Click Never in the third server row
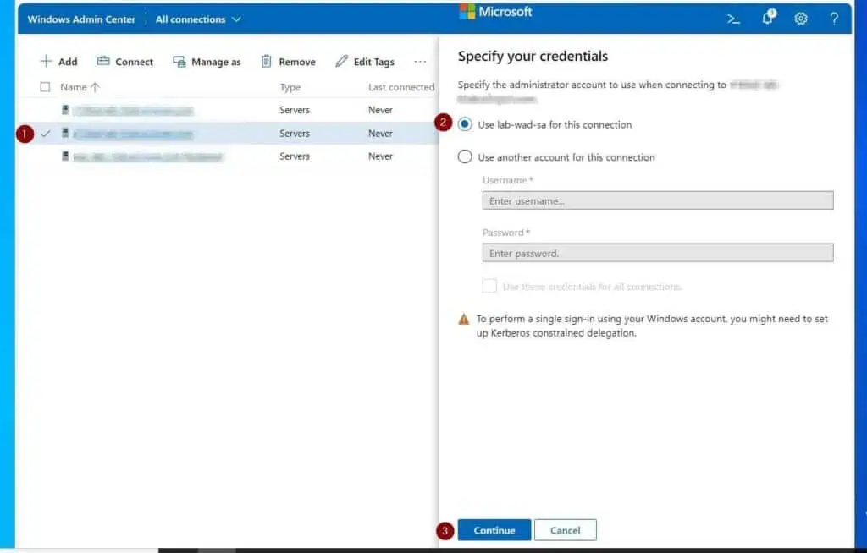Viewport: 867px width, 553px height. (x=380, y=156)
